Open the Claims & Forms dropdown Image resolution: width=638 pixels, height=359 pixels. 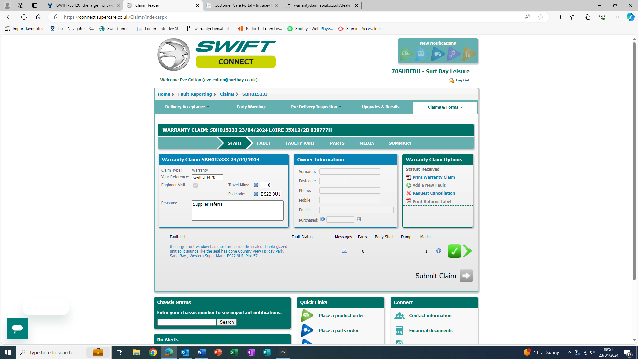click(445, 107)
